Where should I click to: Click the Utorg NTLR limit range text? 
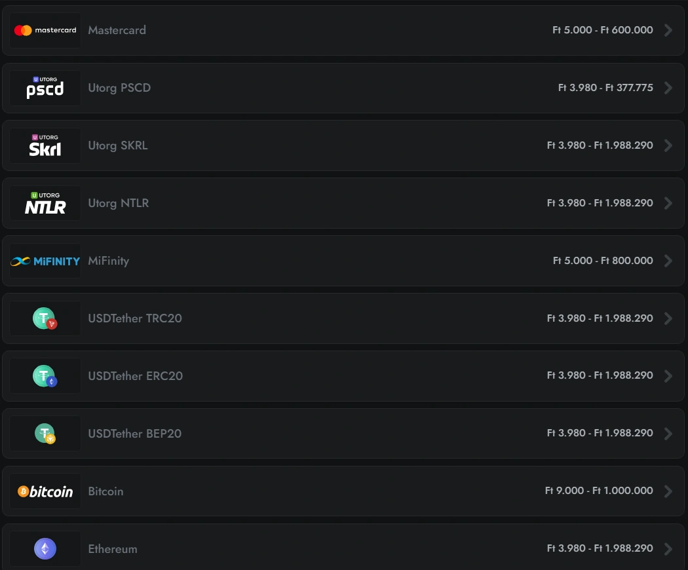click(600, 203)
